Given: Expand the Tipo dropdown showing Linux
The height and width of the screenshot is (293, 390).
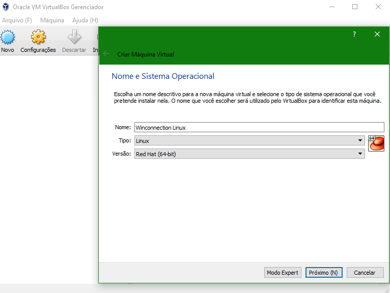Looking at the screenshot, I should pos(249,140).
